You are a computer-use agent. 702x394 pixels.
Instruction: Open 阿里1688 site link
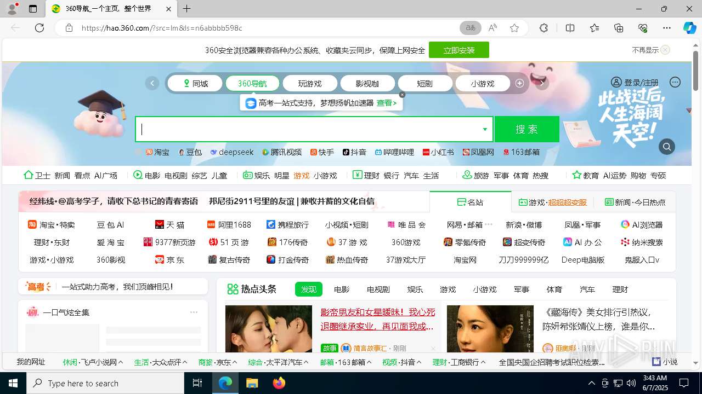[229, 224]
